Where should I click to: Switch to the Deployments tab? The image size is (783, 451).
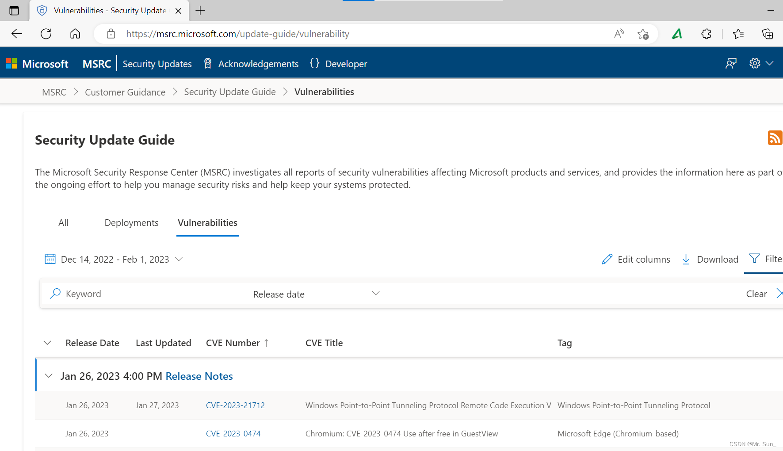pyautogui.click(x=131, y=222)
